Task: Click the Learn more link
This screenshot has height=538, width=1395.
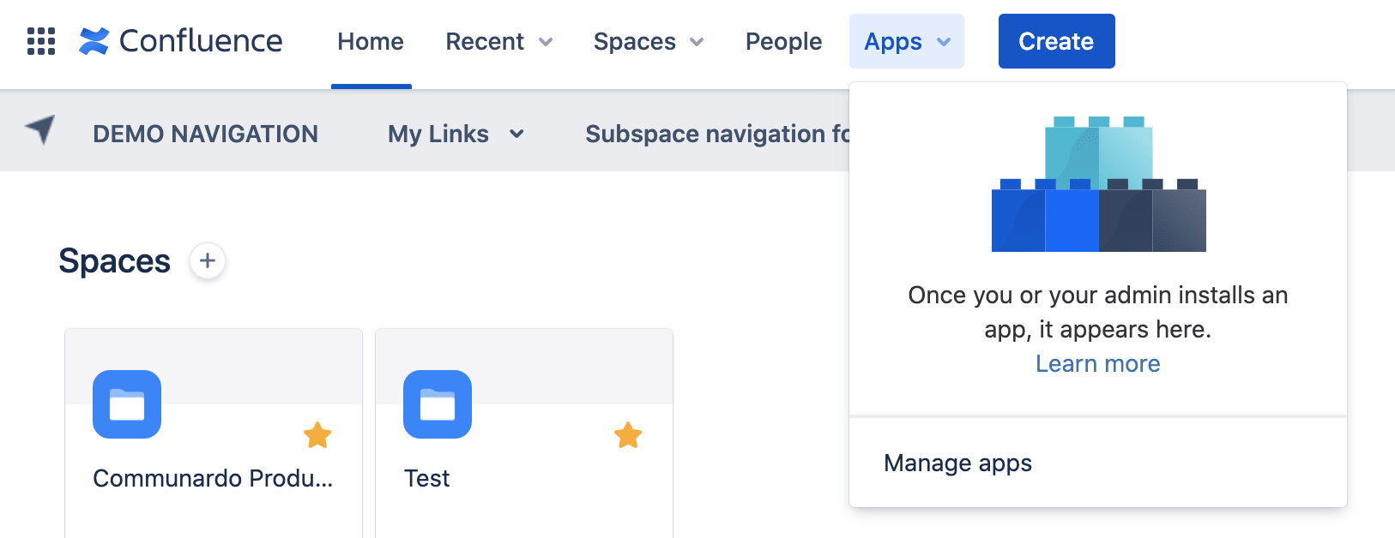Action: pos(1098,363)
